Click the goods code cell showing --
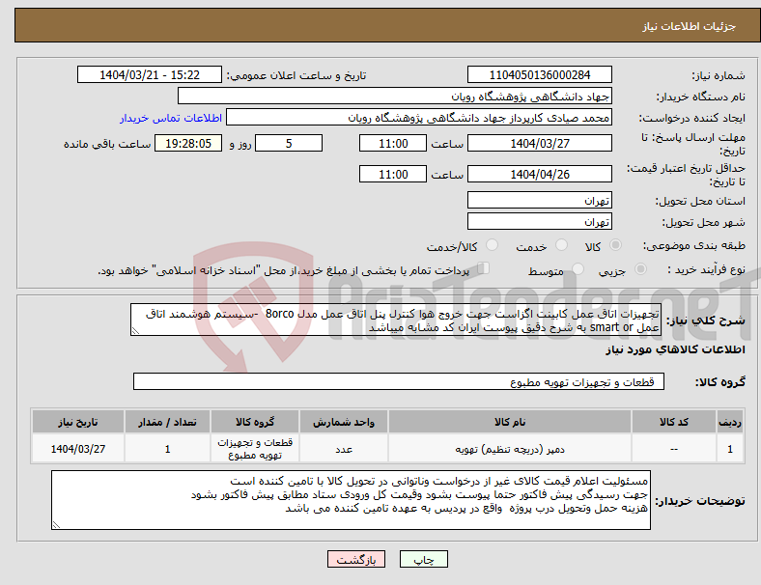The height and width of the screenshot is (585, 761). pyautogui.click(x=674, y=449)
